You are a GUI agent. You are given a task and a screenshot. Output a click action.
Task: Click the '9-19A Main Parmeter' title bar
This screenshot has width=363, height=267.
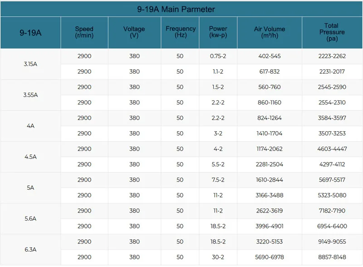(181, 9)
